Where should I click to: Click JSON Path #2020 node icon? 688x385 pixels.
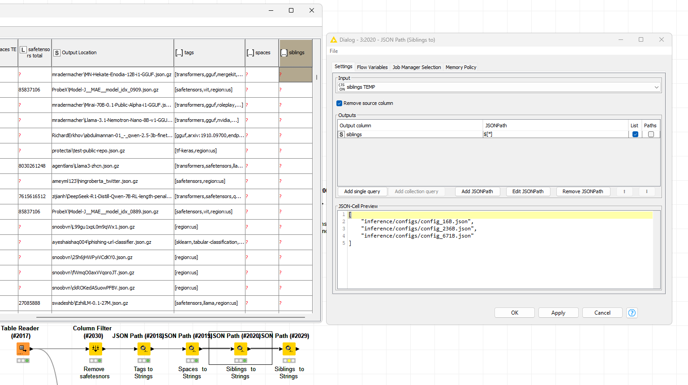[x=241, y=348]
